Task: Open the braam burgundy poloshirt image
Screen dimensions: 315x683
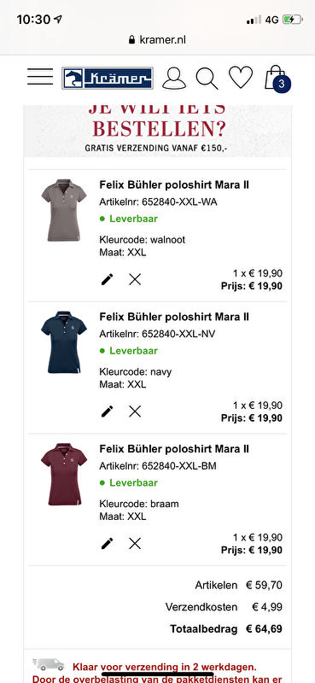Action: 64,474
